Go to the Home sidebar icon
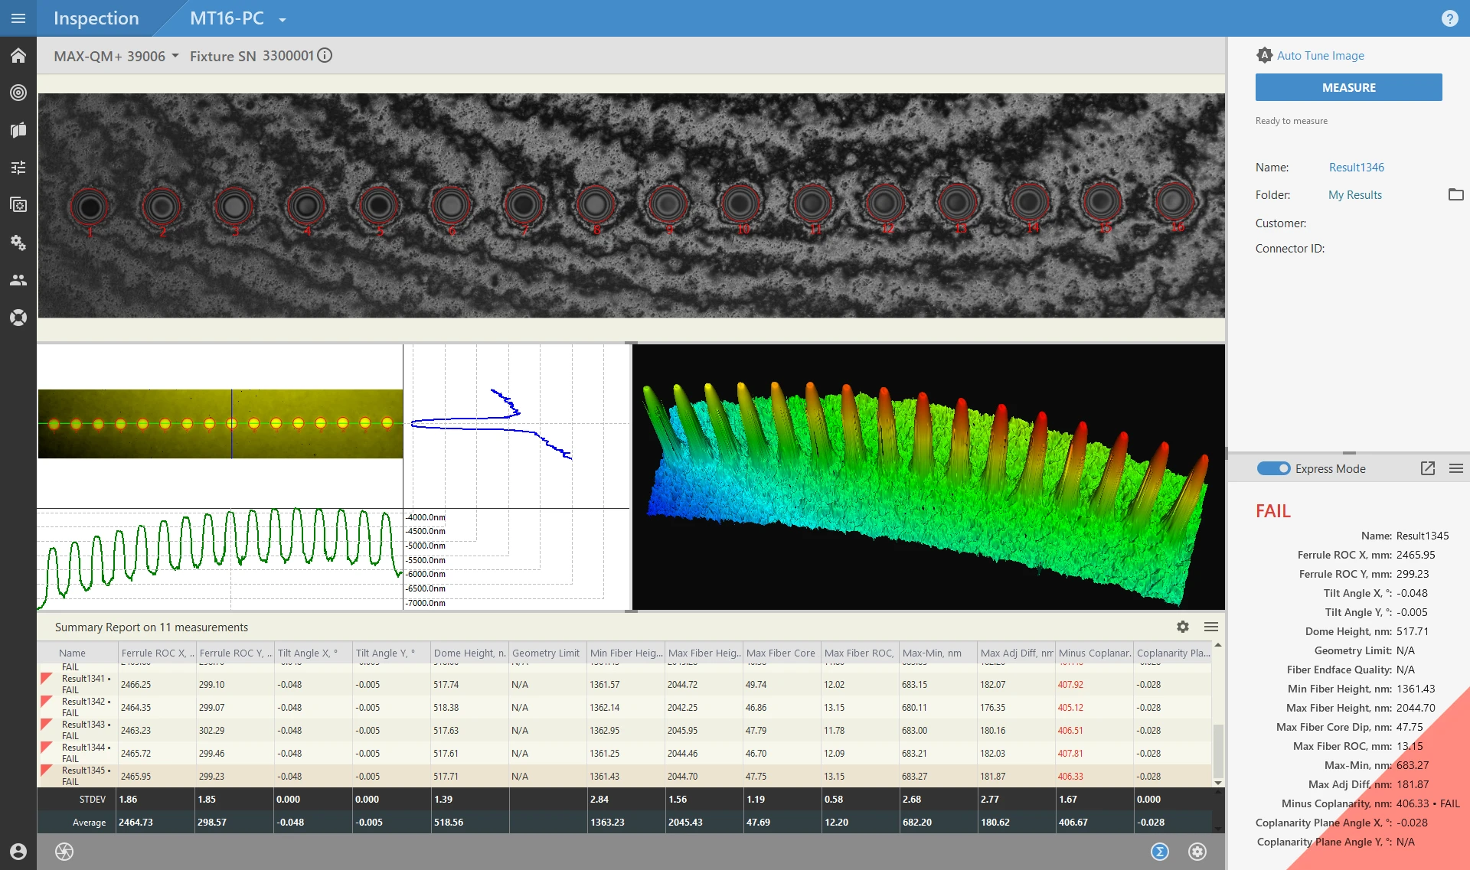This screenshot has height=870, width=1470. pyautogui.click(x=18, y=56)
